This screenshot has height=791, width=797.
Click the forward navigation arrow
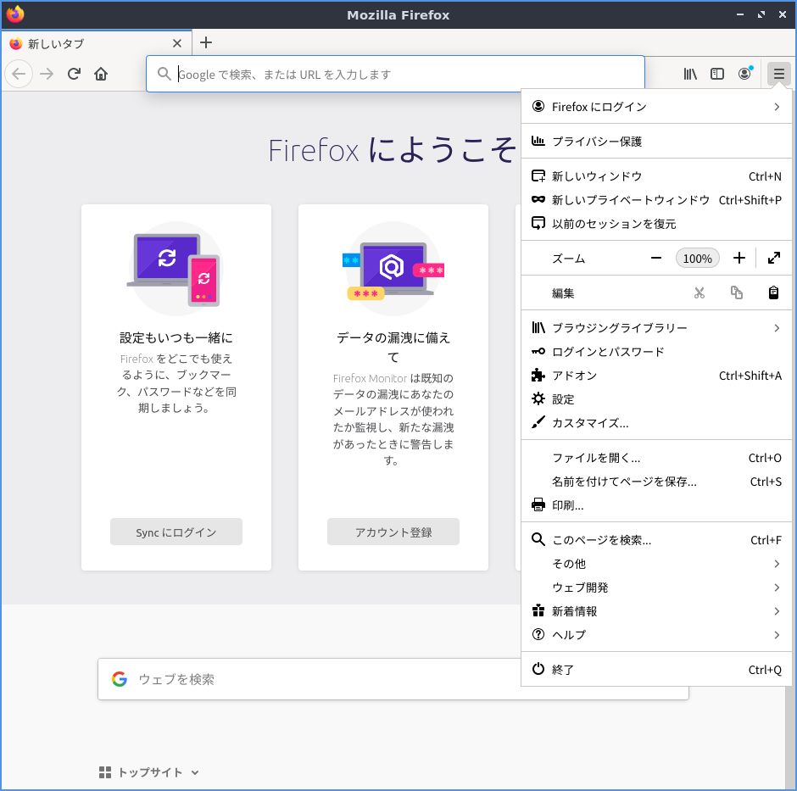pos(47,75)
